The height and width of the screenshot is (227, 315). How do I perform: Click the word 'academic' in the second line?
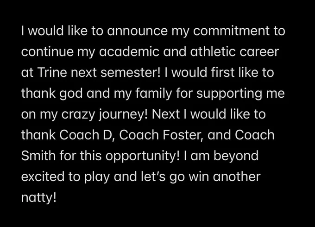tap(129, 51)
